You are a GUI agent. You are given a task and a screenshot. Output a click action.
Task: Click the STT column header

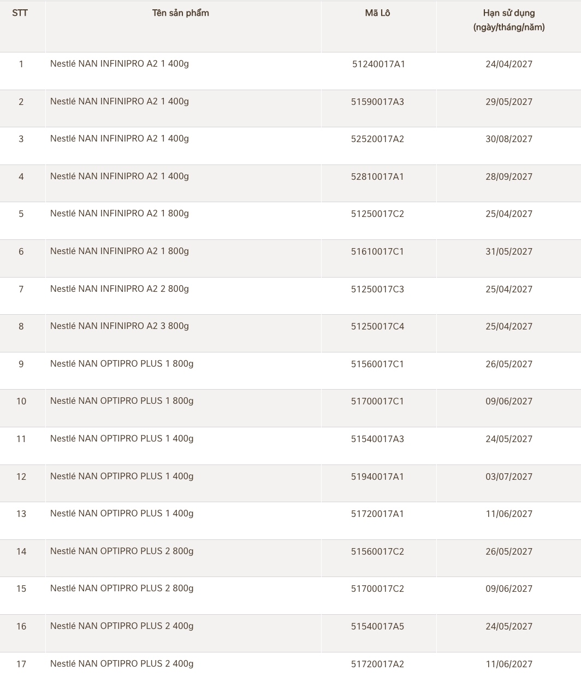pyautogui.click(x=20, y=13)
